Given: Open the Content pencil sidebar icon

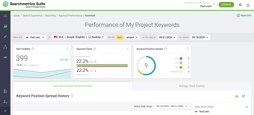Looking at the screenshot, I should tap(5, 36).
